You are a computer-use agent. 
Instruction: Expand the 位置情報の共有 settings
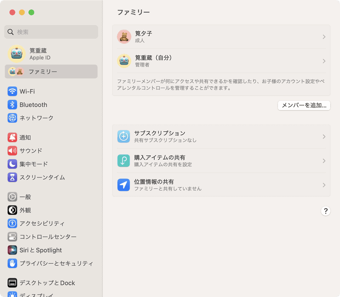pyautogui.click(x=221, y=184)
